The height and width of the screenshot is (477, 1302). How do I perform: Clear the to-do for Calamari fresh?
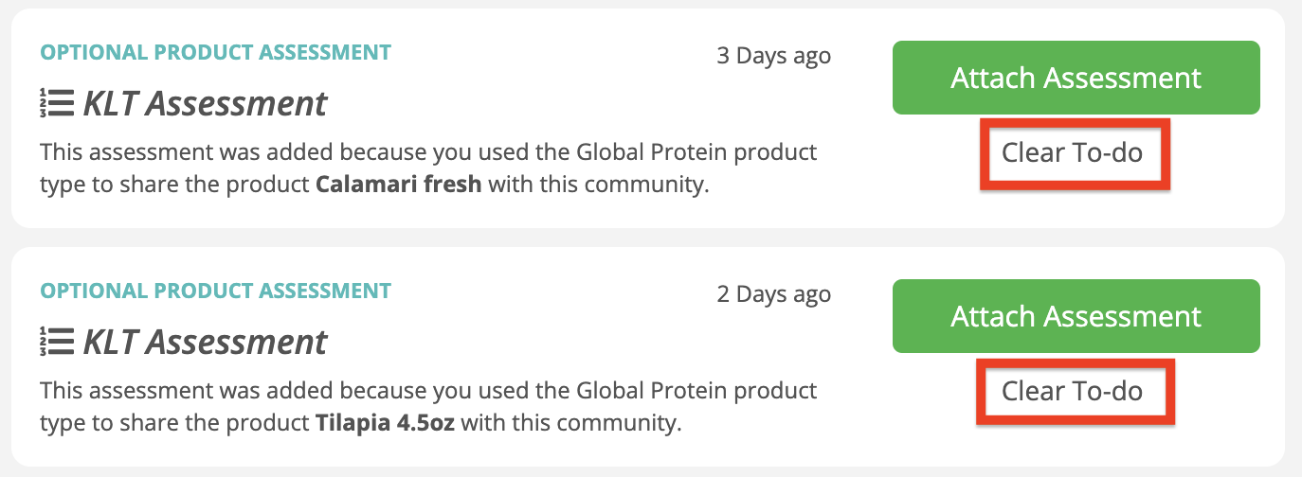coord(1073,152)
